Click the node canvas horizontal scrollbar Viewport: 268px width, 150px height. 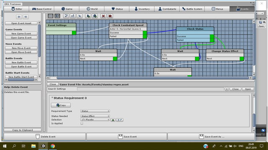(x=152, y=78)
